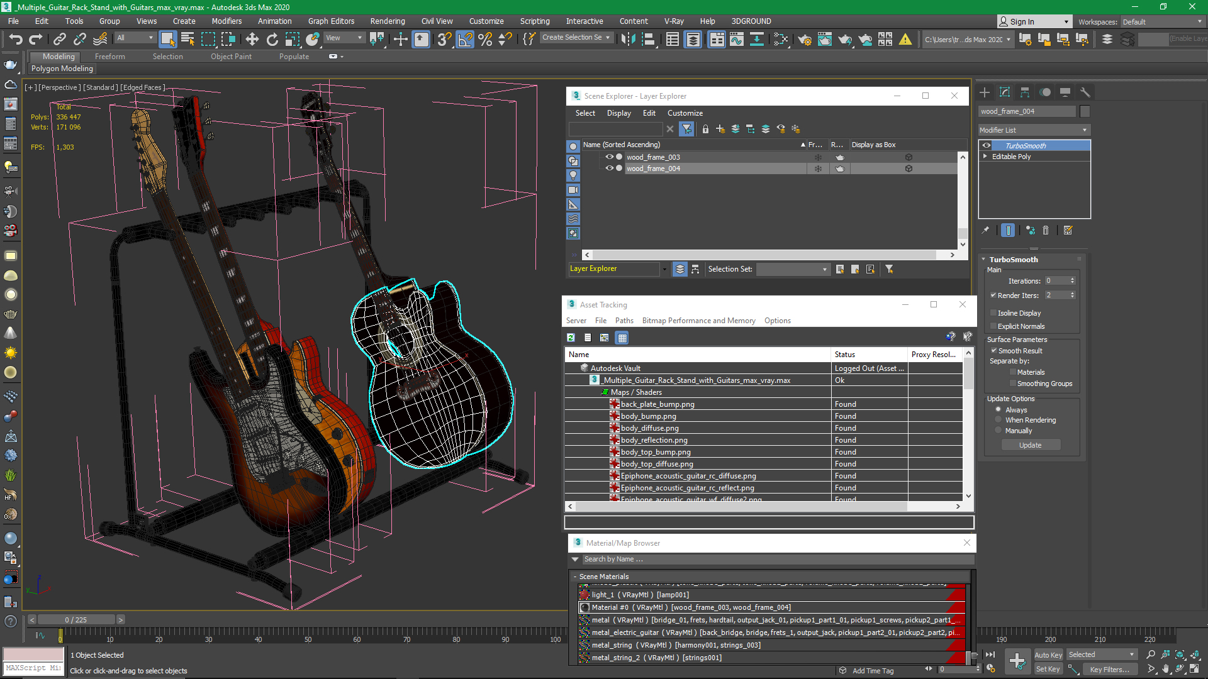The height and width of the screenshot is (679, 1208).
Task: Toggle visibility eye of wood_frame_003
Action: 609,157
